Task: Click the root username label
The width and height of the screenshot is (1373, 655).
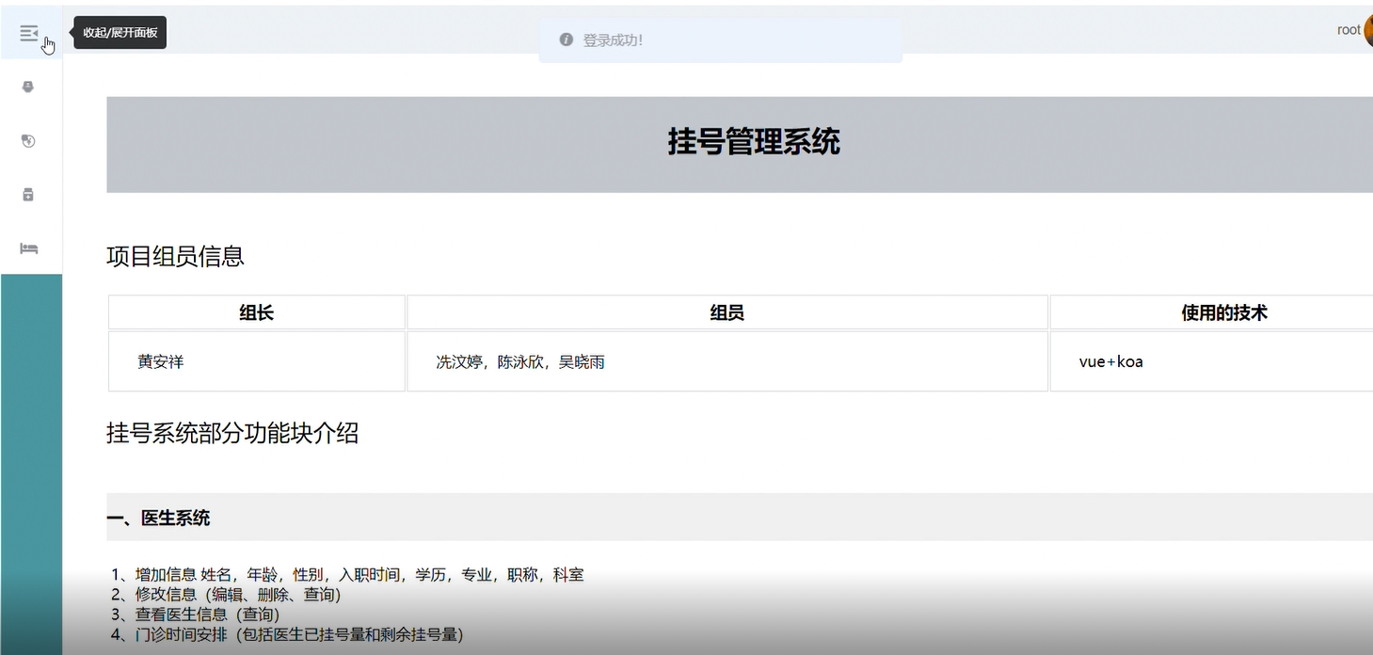Action: 1349,30
